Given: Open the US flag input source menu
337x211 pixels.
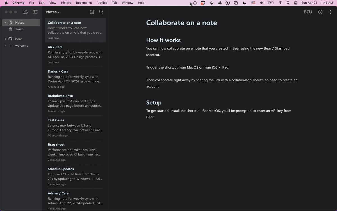Looking at the screenshot, I should pos(253,3).
